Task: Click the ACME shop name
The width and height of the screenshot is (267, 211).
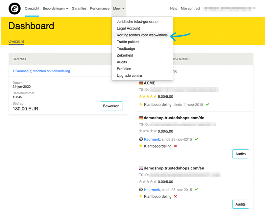Action: click(150, 83)
